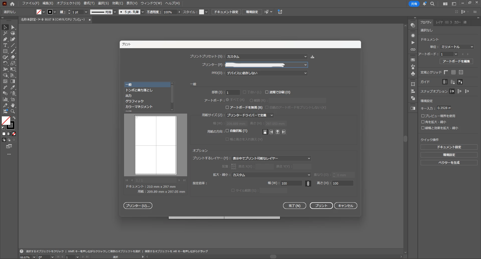Viewport: 481px width, 259px height.
Task: Check プレビュー境界を使用 option
Action: tap(423, 116)
